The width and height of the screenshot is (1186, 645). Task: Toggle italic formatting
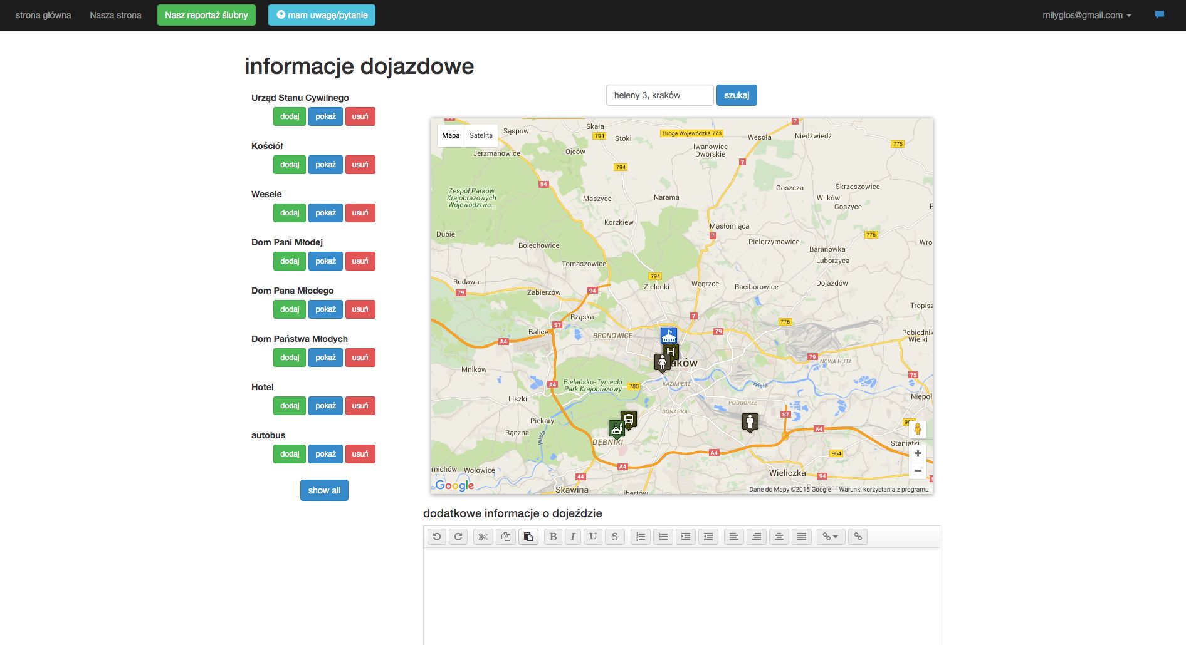[x=572, y=537]
